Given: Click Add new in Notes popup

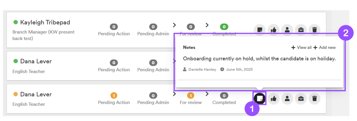Looking at the screenshot, I should pos(324,47).
